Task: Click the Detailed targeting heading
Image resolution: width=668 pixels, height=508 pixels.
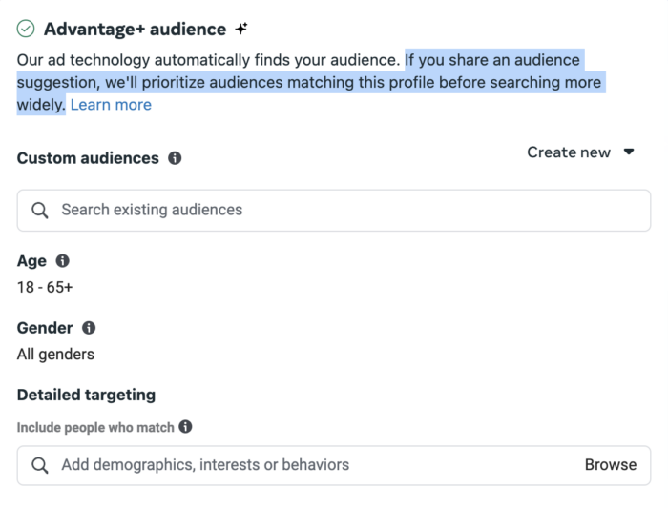Action: pos(86,395)
